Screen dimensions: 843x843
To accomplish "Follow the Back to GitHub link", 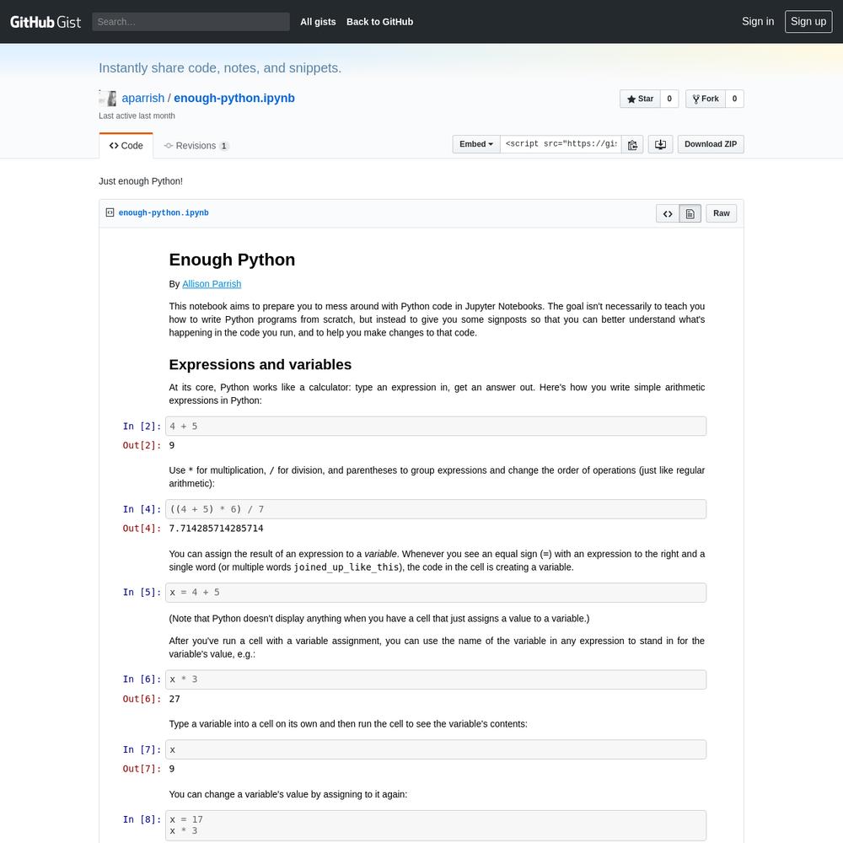I will 379,22.
